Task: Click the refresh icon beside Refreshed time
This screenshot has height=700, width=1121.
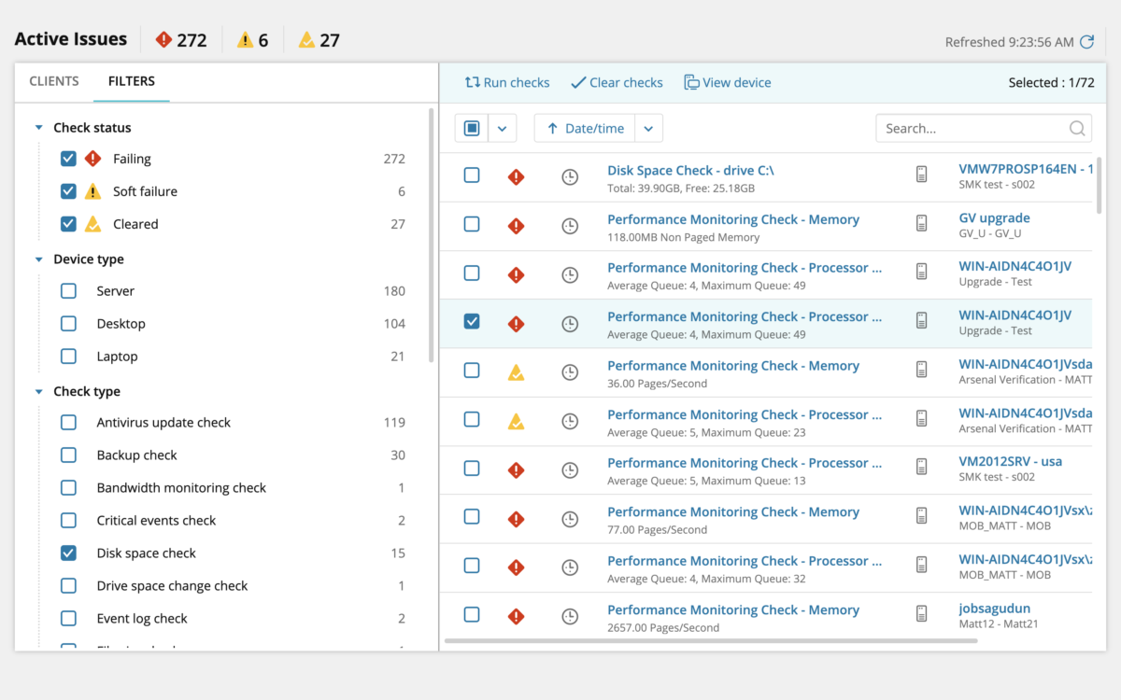Action: pyautogui.click(x=1086, y=42)
